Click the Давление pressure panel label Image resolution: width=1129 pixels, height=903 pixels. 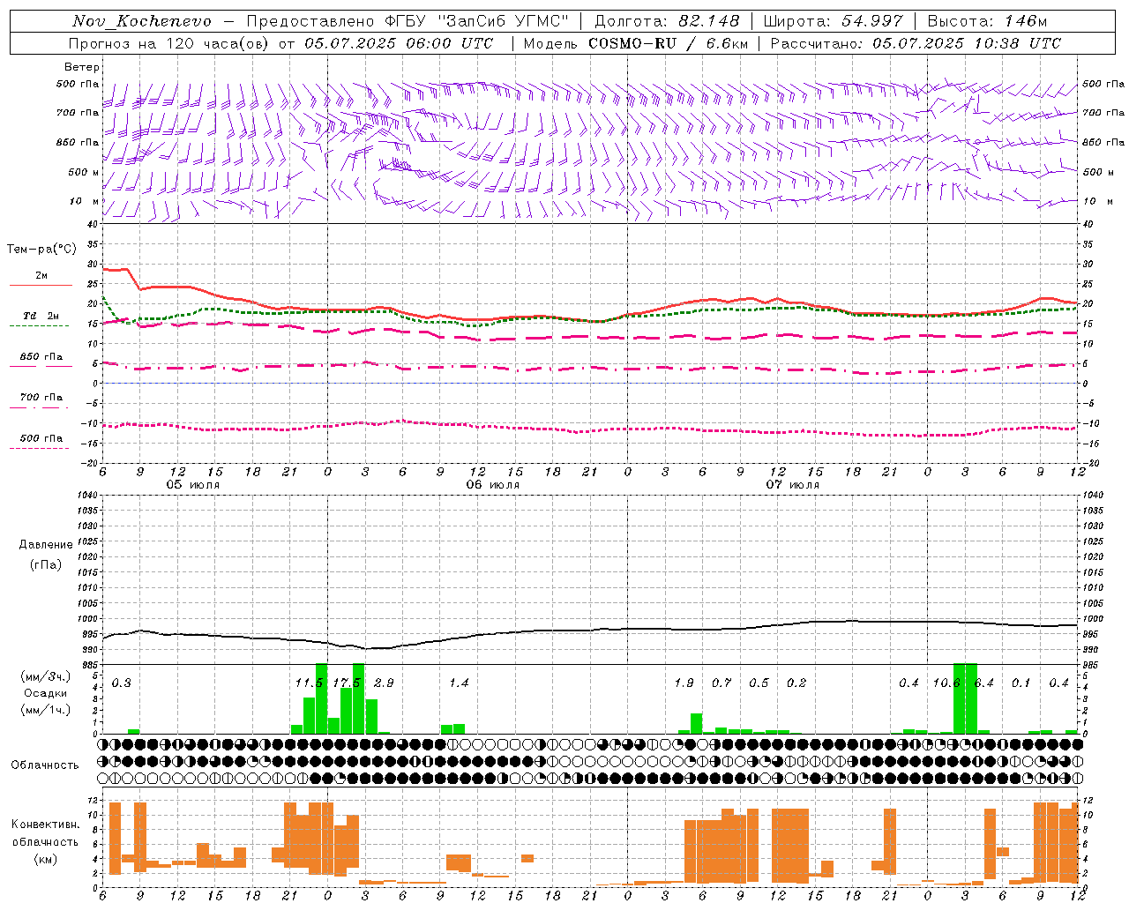coord(46,545)
